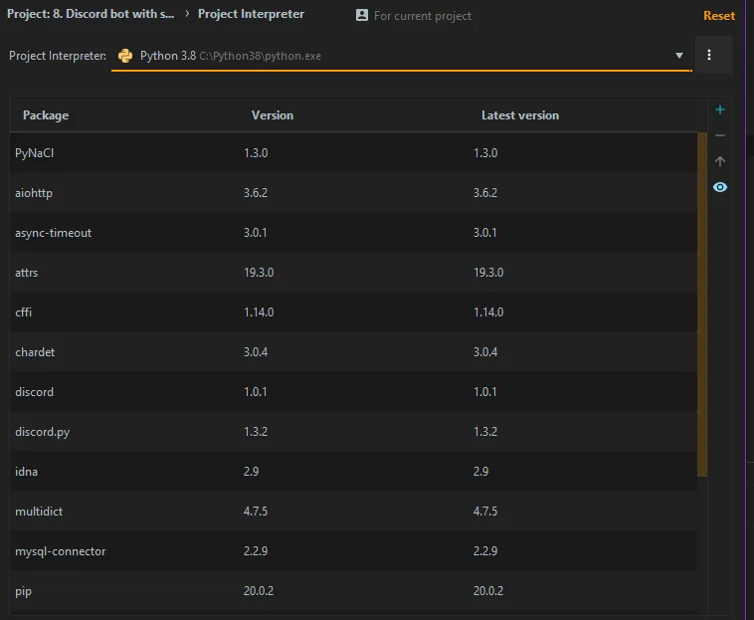The width and height of the screenshot is (754, 620).
Task: Click version 3.0.1 of async-timeout
Action: click(255, 233)
